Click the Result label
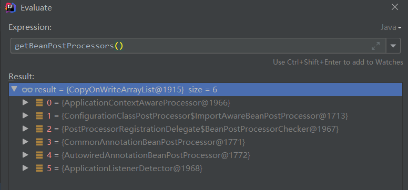The height and width of the screenshot is (190, 408). click(22, 77)
